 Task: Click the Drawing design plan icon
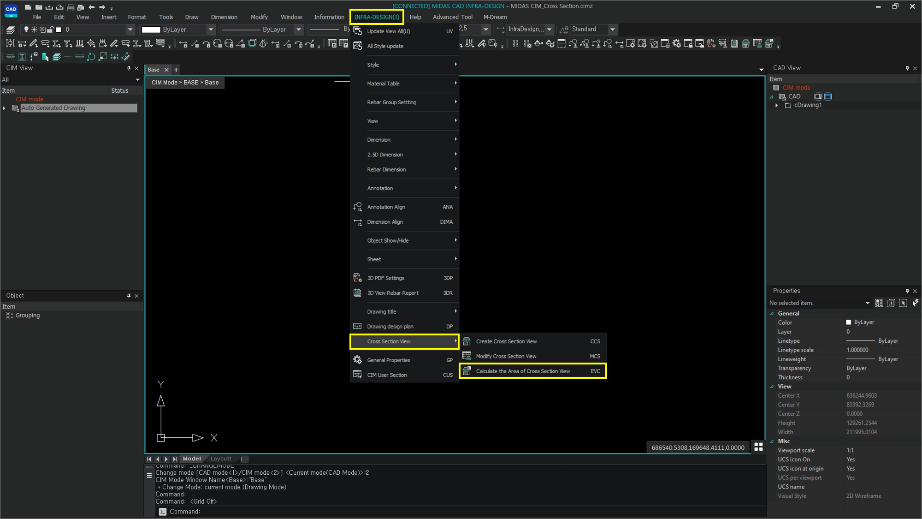point(357,326)
